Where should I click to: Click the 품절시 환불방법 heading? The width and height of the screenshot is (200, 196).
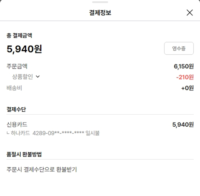24,154
